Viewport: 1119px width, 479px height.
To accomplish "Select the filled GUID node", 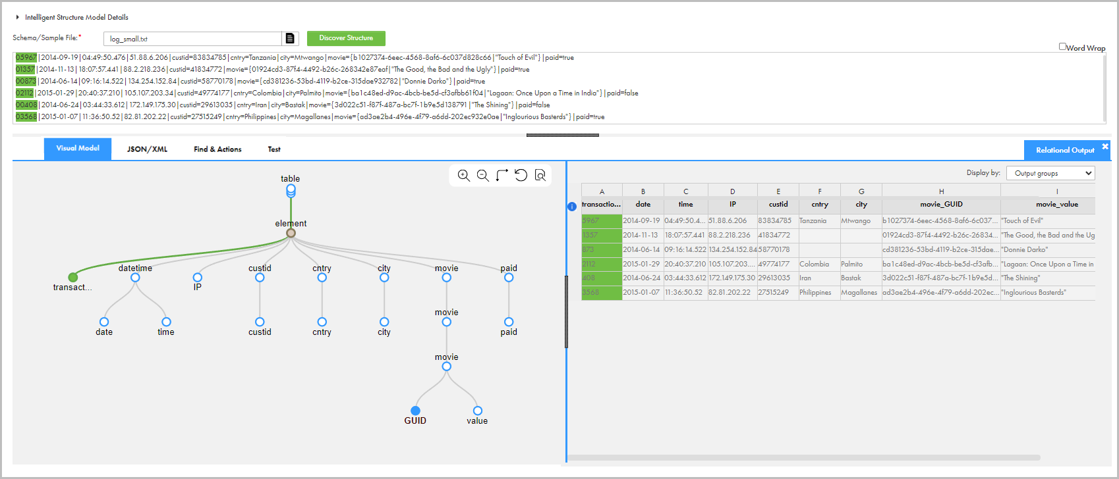I will [415, 411].
